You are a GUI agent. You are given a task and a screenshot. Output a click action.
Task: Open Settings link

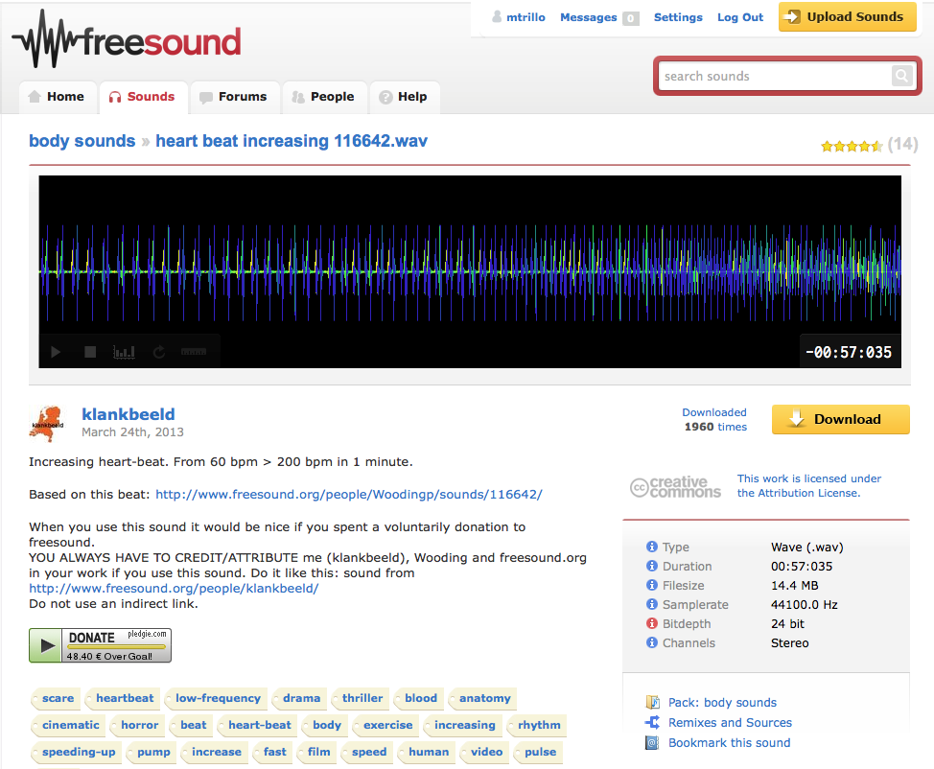coord(678,17)
